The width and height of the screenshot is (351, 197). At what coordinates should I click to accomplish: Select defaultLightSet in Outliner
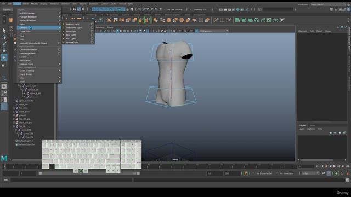click(26, 141)
